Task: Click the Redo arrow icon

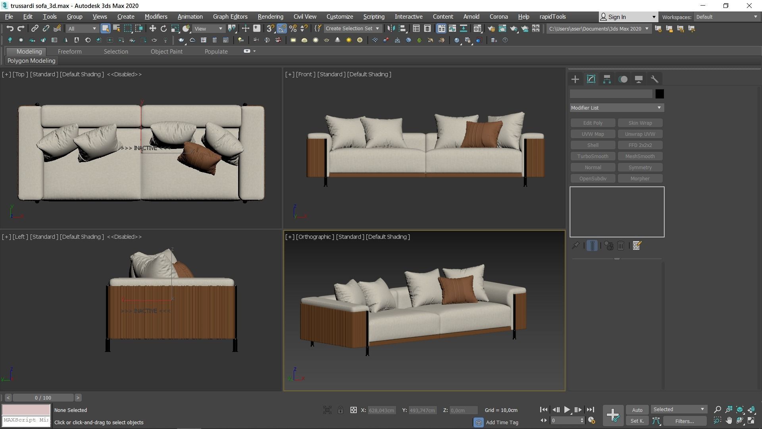Action: (21, 28)
